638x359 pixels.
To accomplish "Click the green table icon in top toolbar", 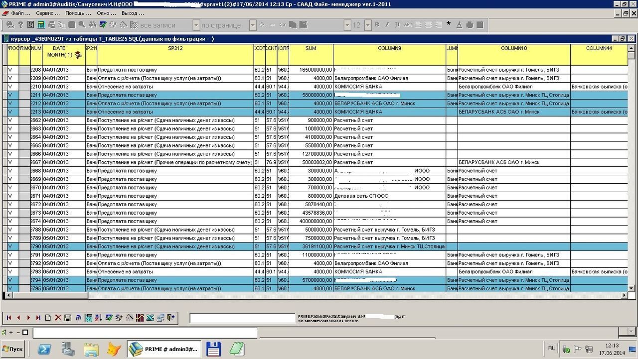I will pos(41,25).
